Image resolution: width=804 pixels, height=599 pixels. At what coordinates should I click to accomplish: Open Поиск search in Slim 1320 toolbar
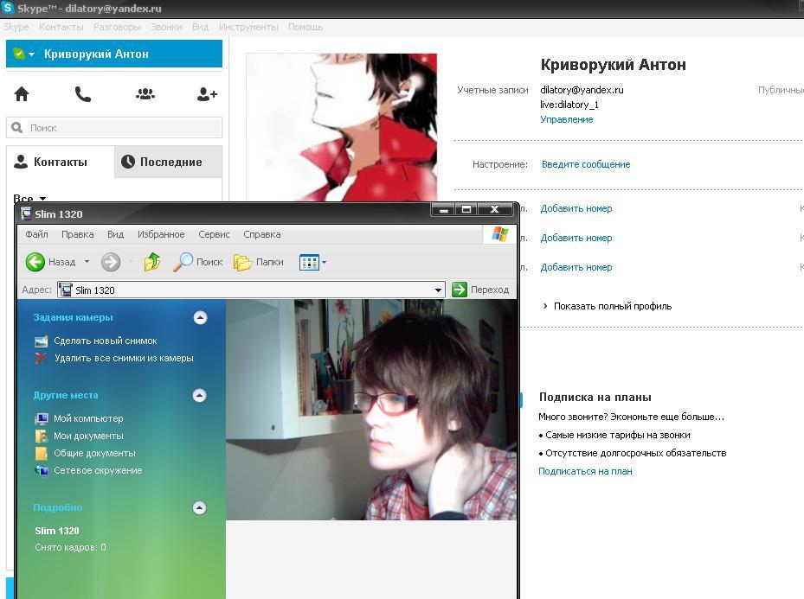pyautogui.click(x=198, y=262)
